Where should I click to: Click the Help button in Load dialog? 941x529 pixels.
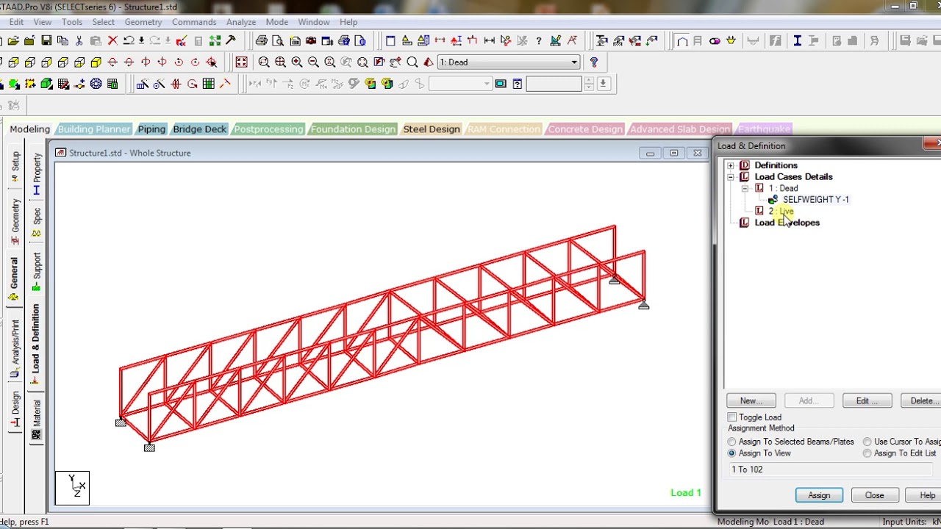[x=925, y=495]
